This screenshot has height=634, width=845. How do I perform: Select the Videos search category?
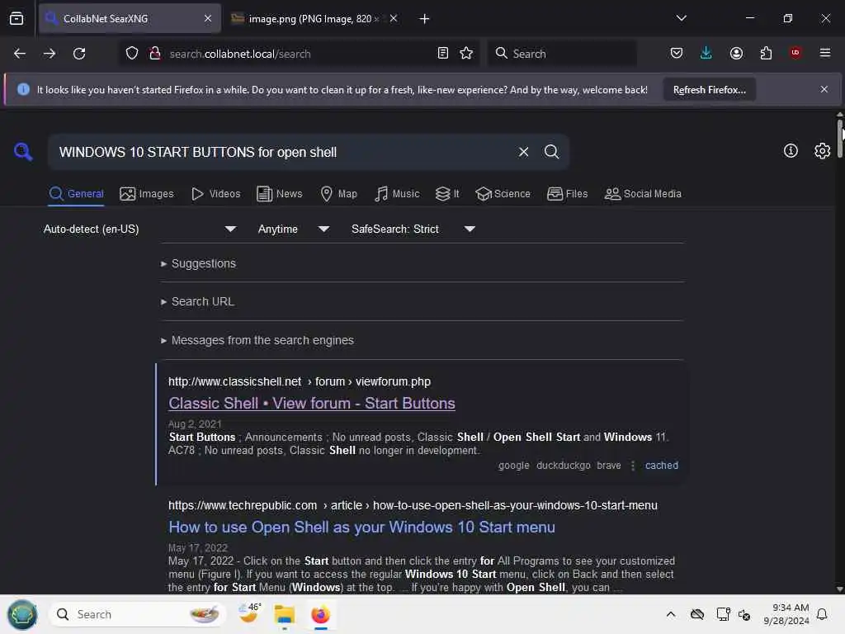point(215,193)
